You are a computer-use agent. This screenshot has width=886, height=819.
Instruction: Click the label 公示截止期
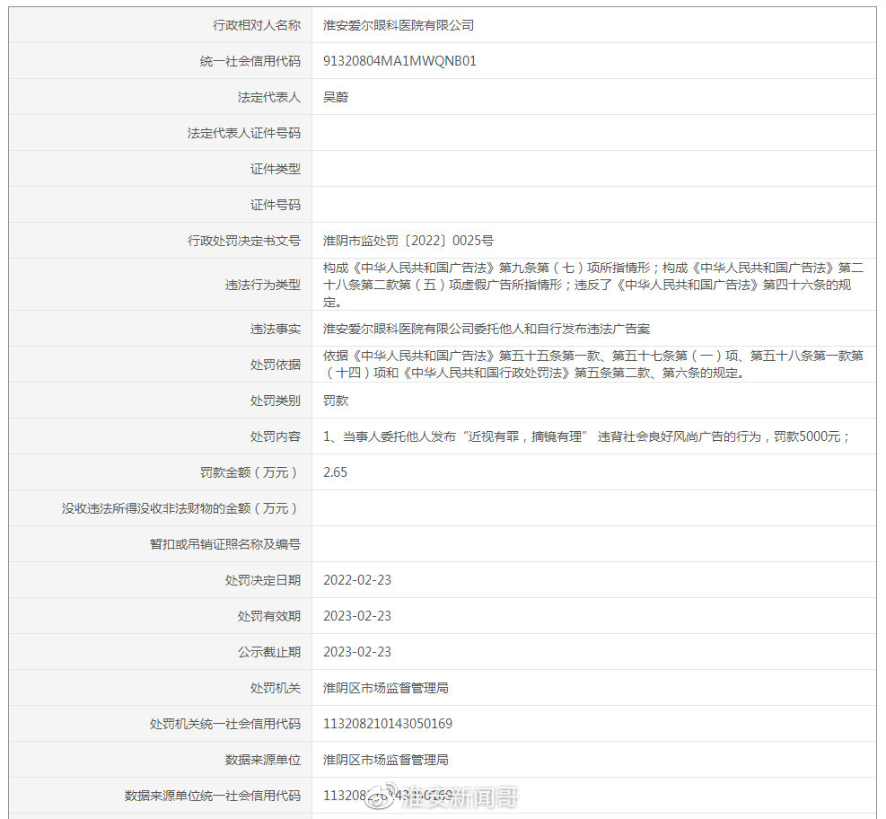[269, 652]
